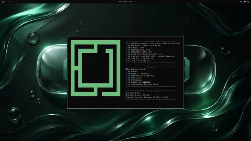Open the volume speaker icon in tray
This screenshot has height=141, width=251.
pyautogui.click(x=245, y=2)
